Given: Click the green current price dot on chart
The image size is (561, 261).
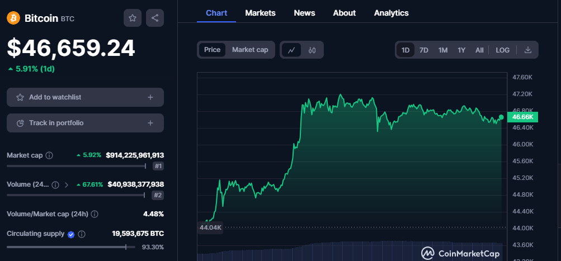Looking at the screenshot, I should click(501, 117).
